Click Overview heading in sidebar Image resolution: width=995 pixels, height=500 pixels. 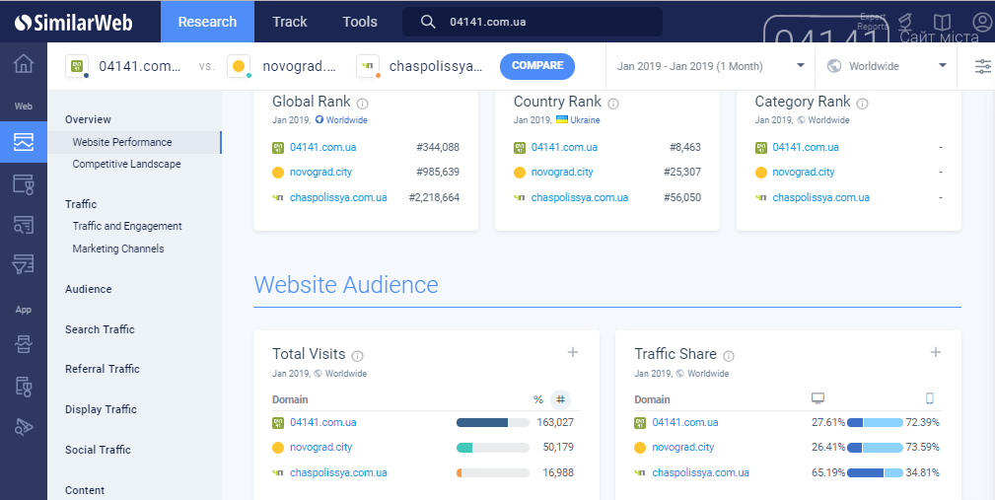88,119
